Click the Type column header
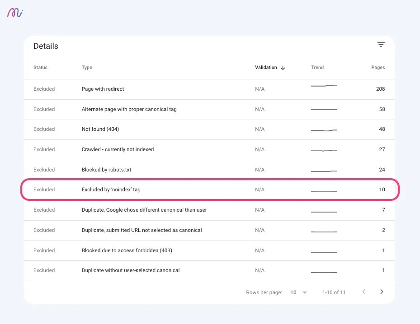Screen dimensions: 420x324 point(87,67)
